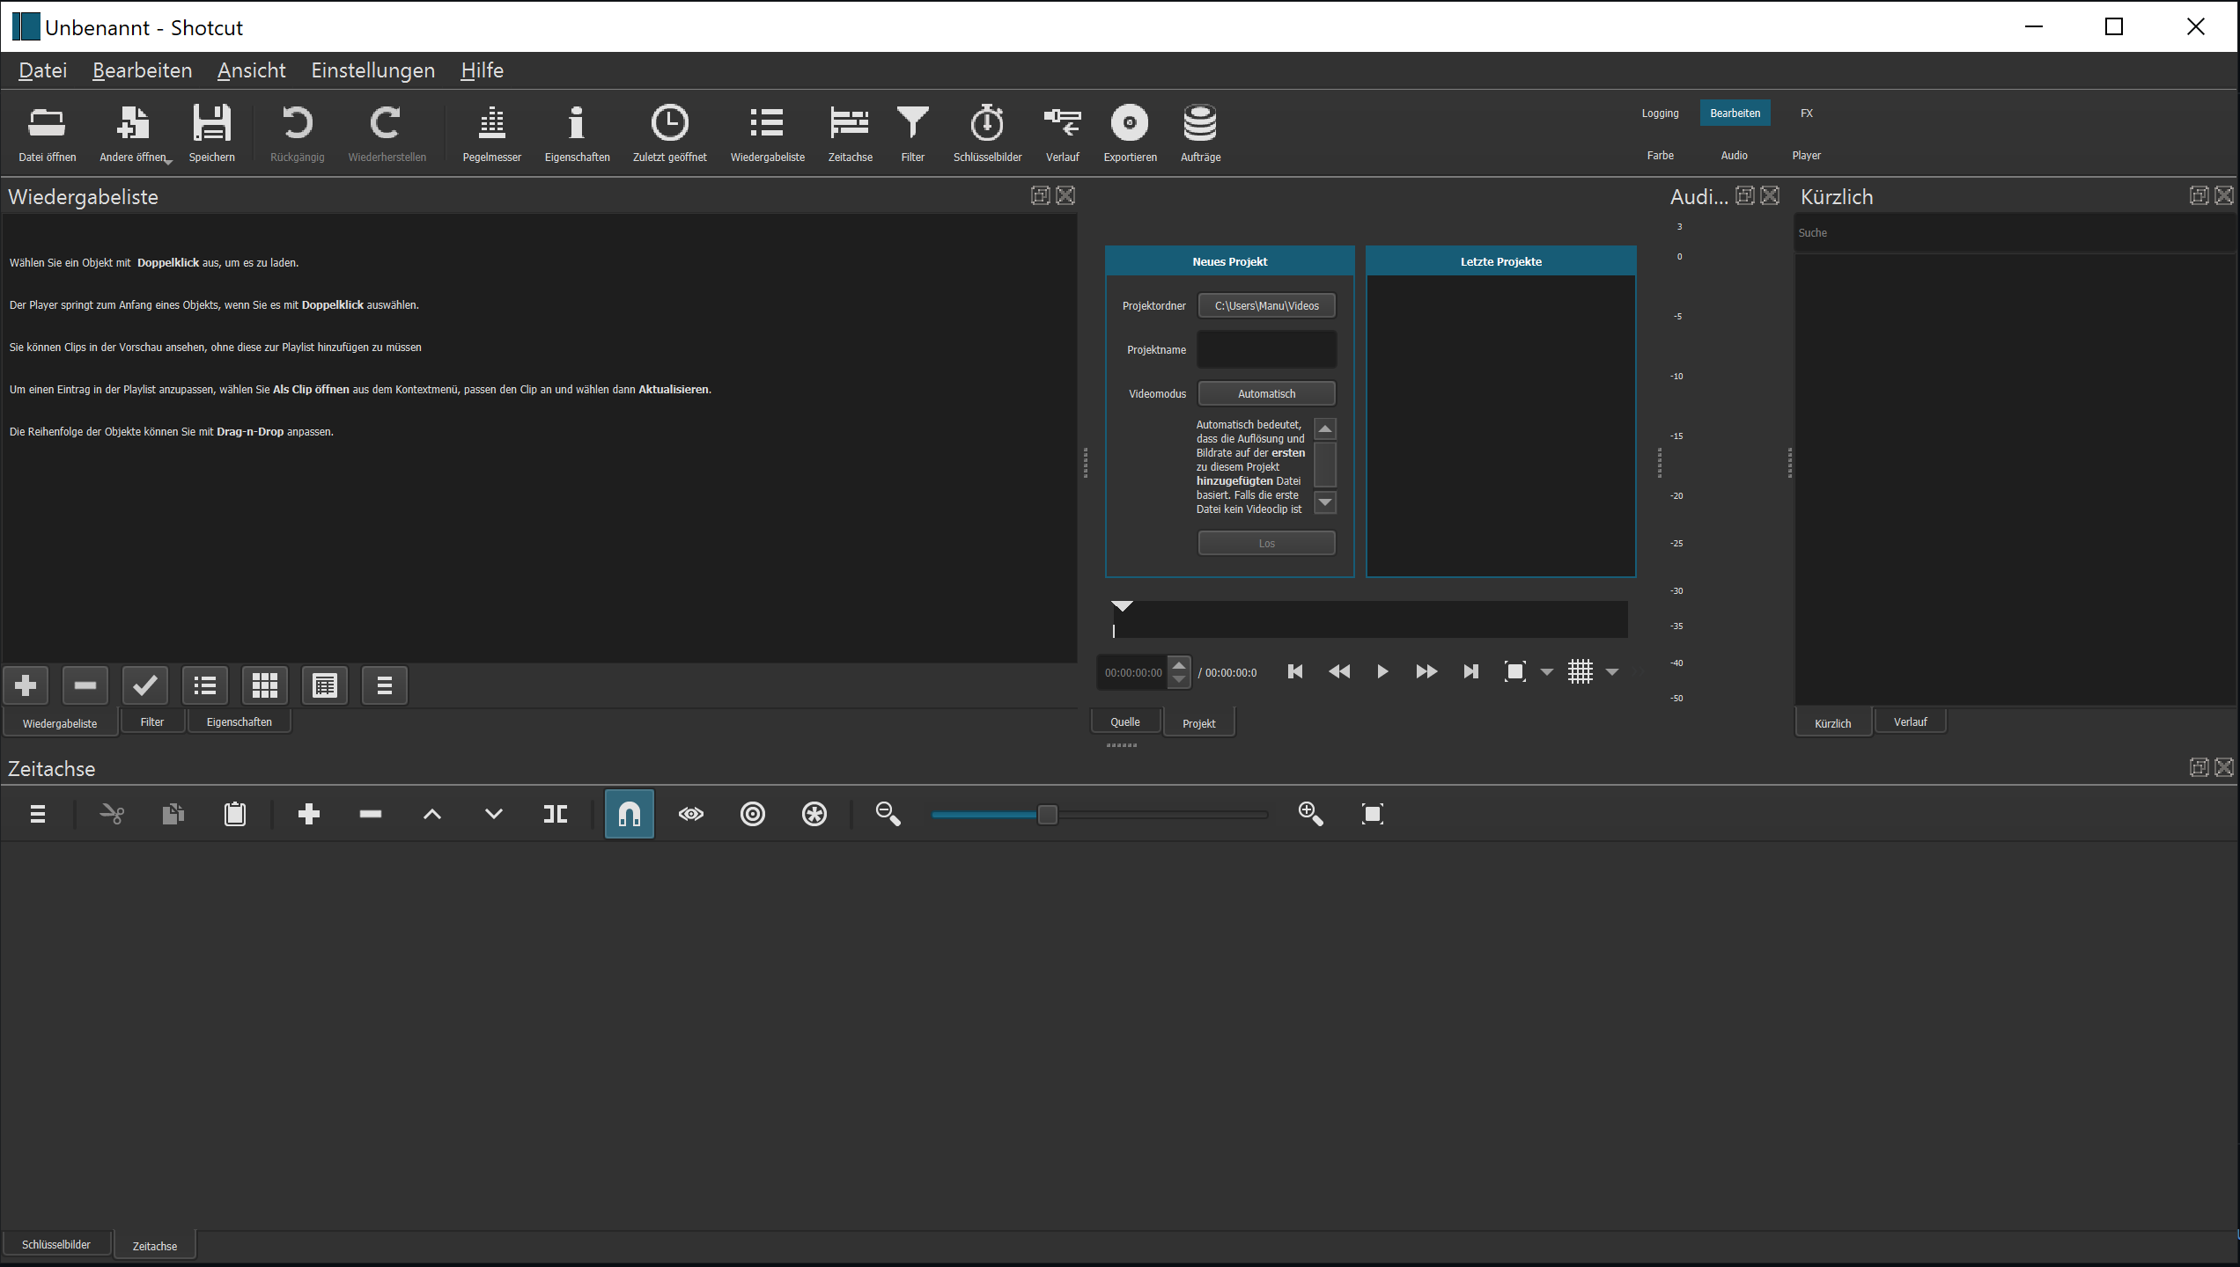Click the timeline paste clipboard icon
Screen dimensions: 2240x1267
point(235,814)
